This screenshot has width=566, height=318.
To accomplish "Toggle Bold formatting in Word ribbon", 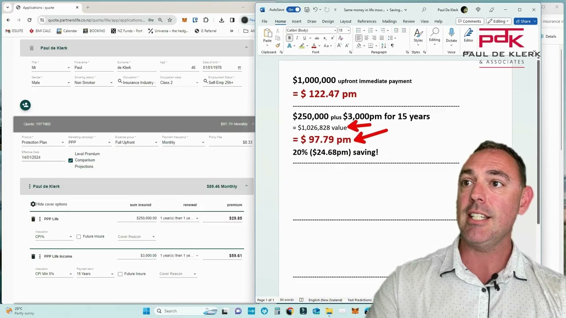I will [289, 38].
